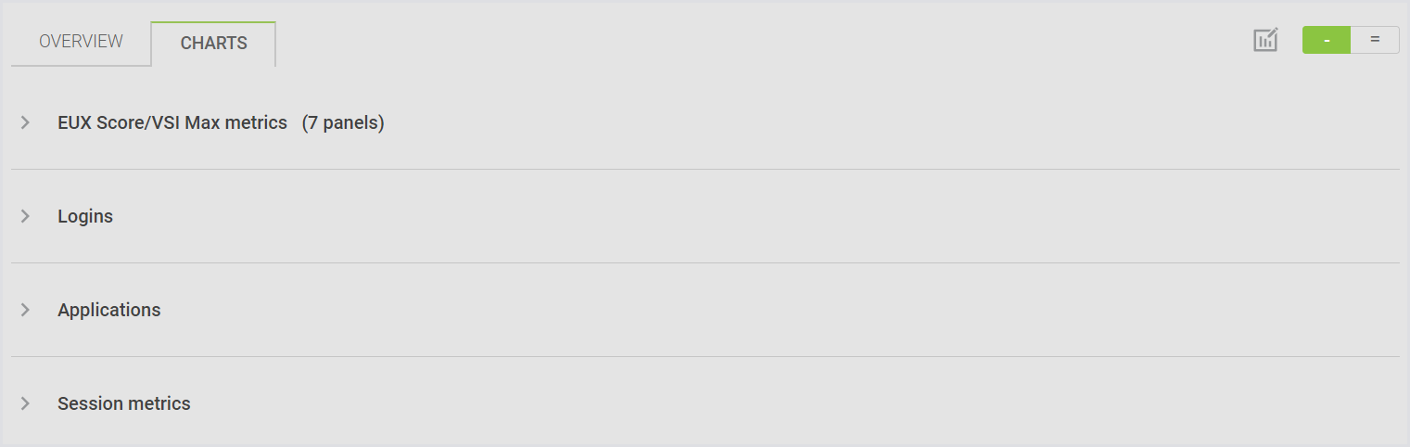Expand the Applications section title

(108, 310)
